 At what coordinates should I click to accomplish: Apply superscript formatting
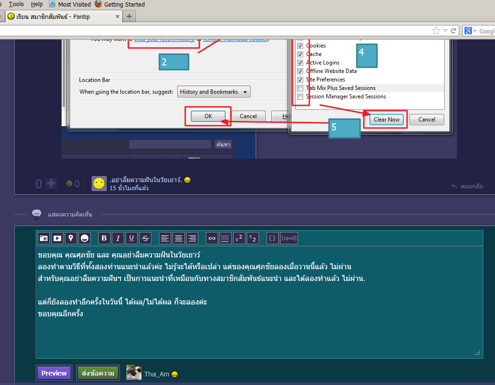pos(239,238)
